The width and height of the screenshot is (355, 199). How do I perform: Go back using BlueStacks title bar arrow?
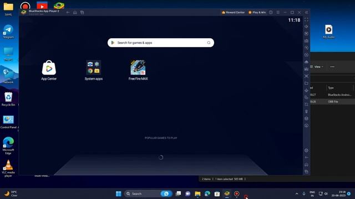68,12
